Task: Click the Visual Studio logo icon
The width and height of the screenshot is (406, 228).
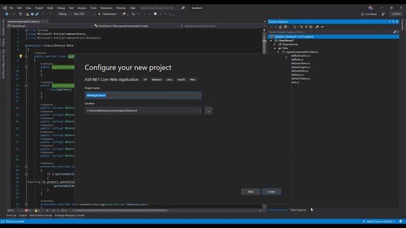Action: pos(4,8)
